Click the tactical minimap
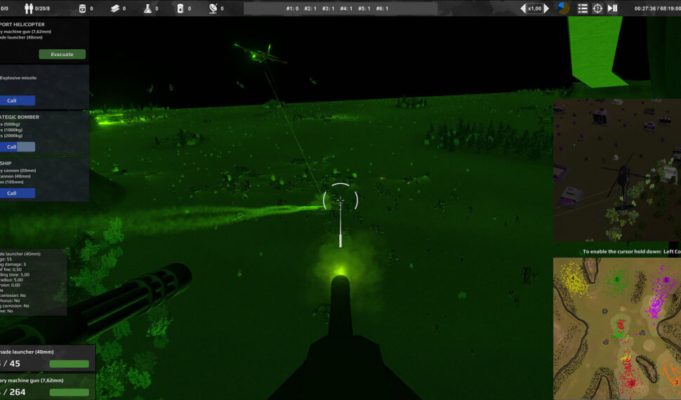Screen dimensions: 681x400 616,328
